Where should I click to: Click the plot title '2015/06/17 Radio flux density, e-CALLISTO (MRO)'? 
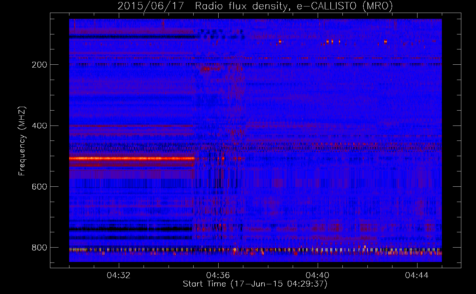pos(255,6)
